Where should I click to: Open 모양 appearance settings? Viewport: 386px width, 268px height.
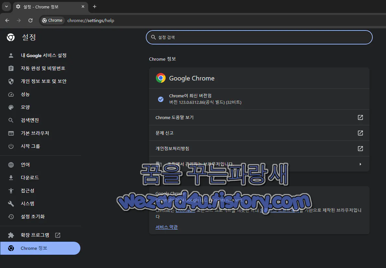point(25,107)
